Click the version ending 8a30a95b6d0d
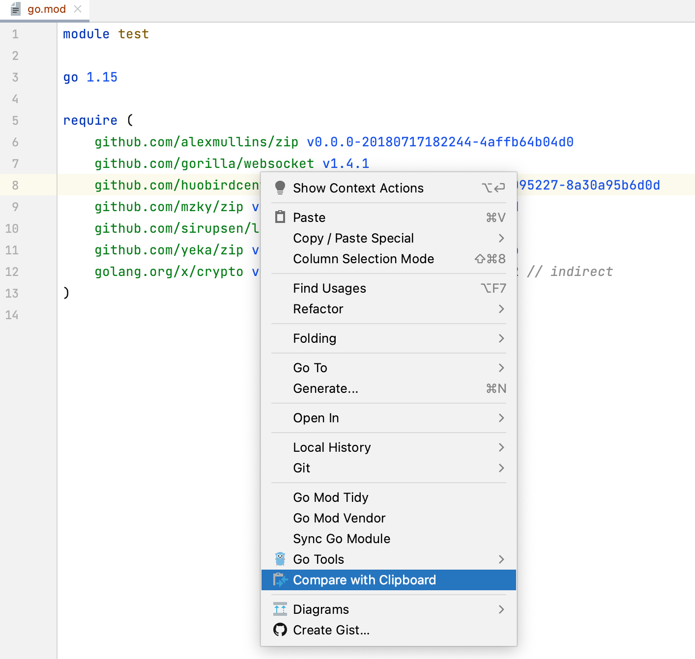 coord(588,185)
